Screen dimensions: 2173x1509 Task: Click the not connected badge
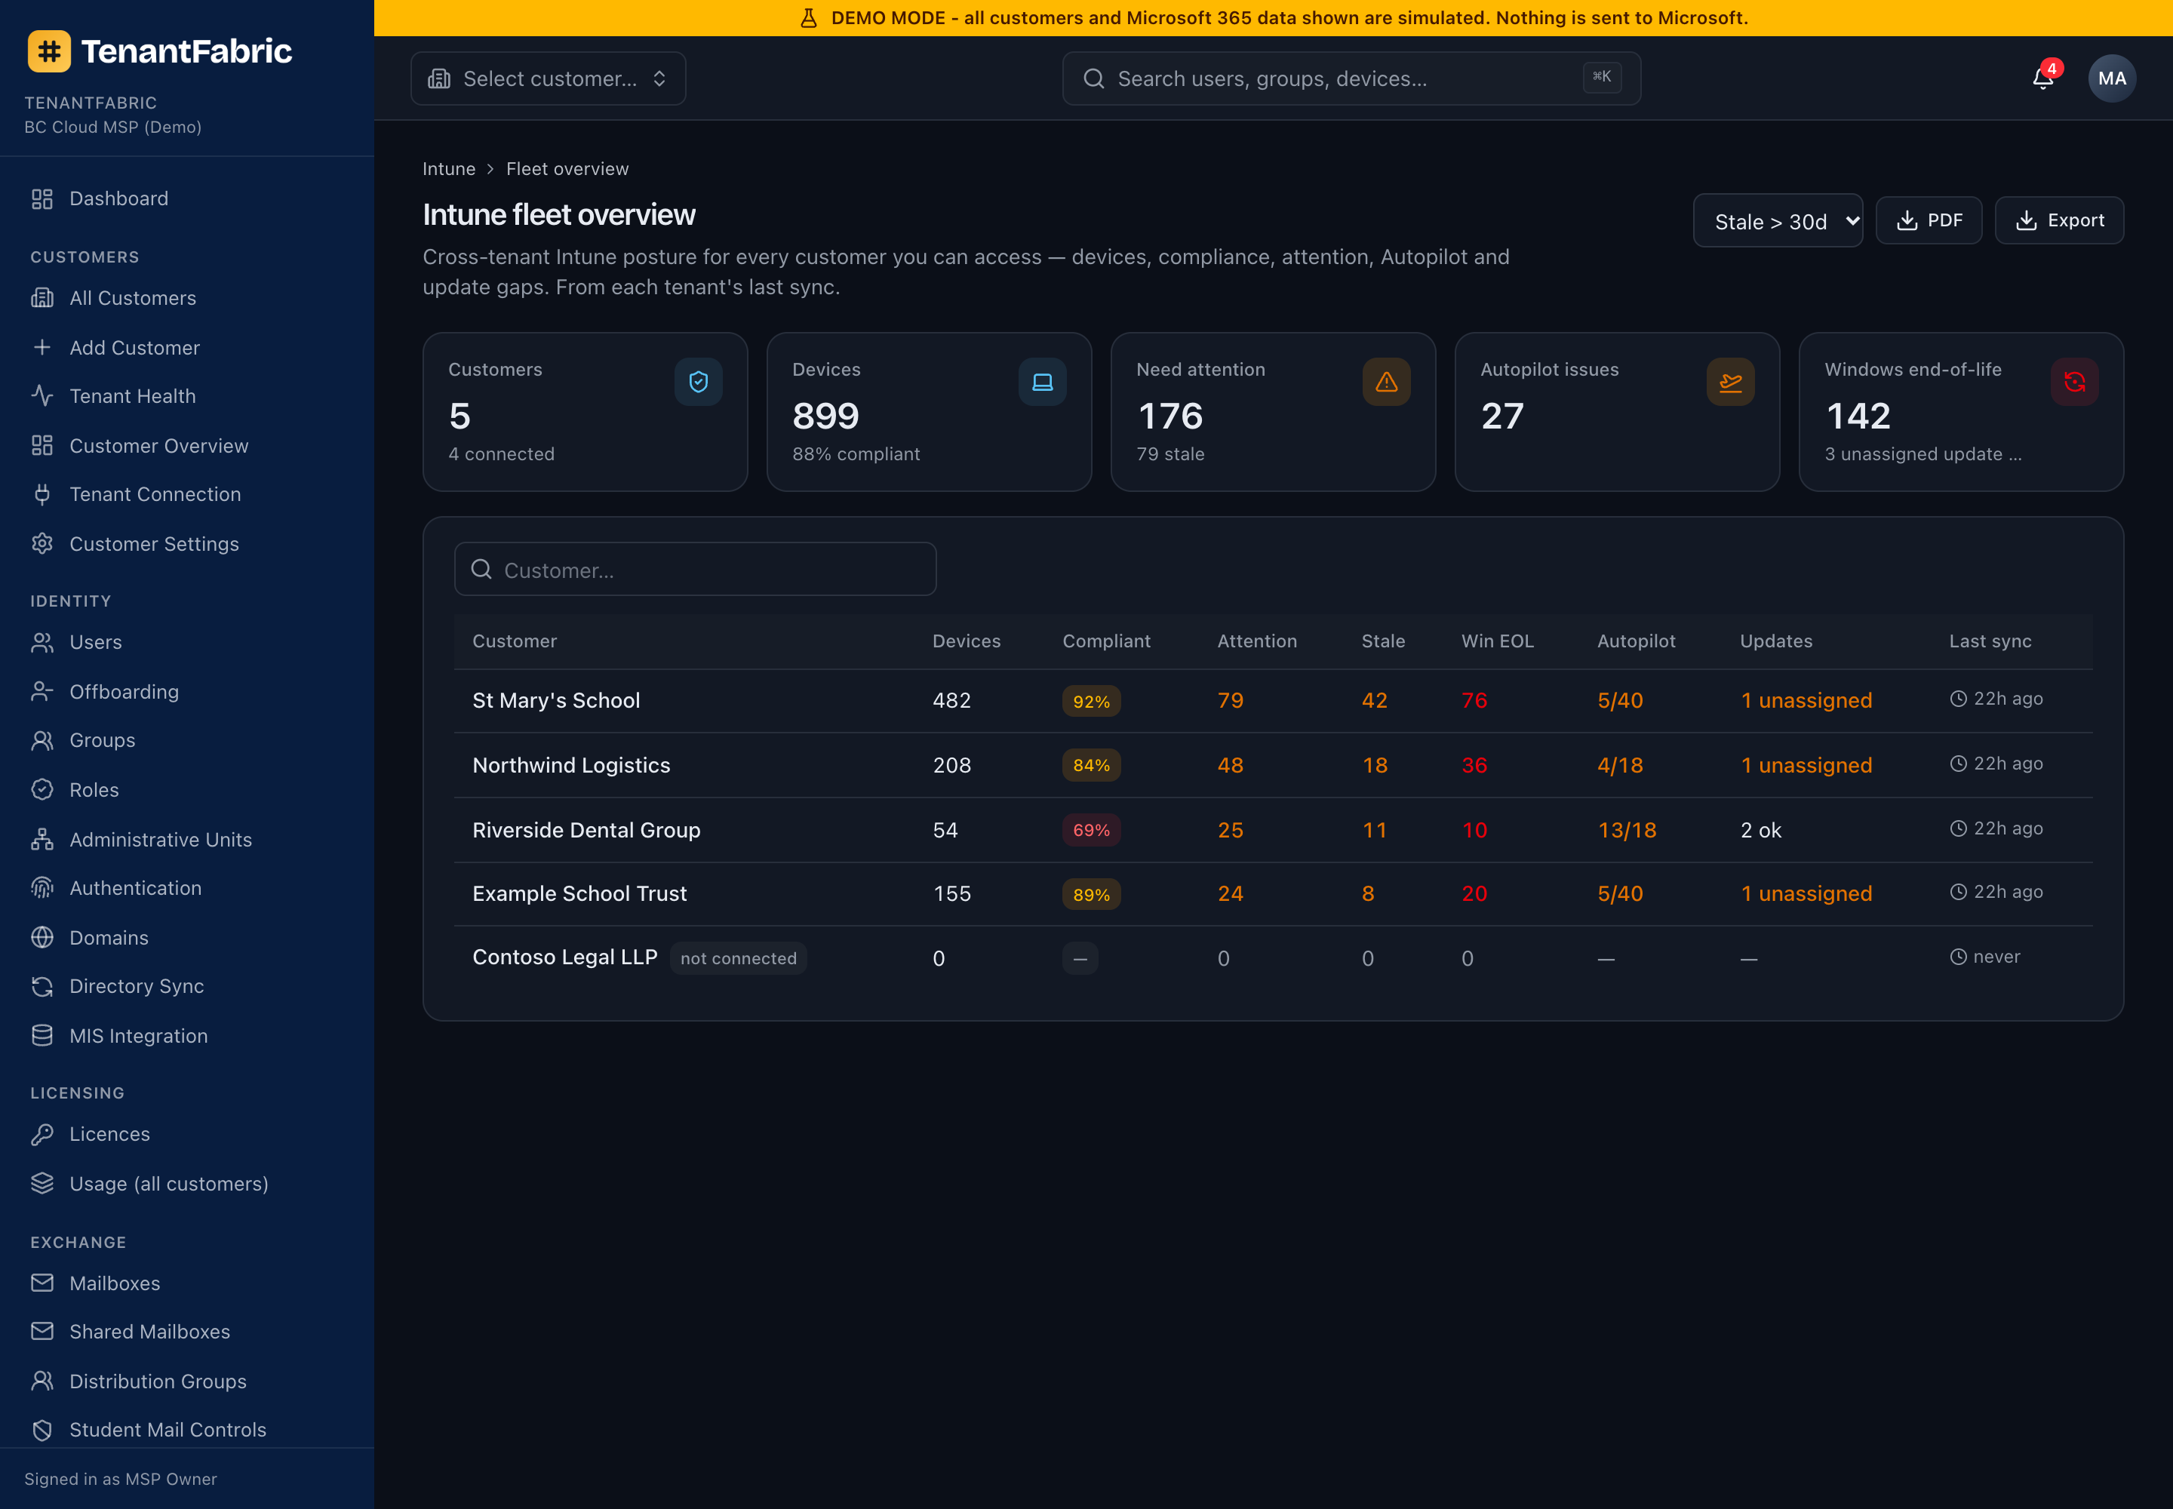click(739, 957)
